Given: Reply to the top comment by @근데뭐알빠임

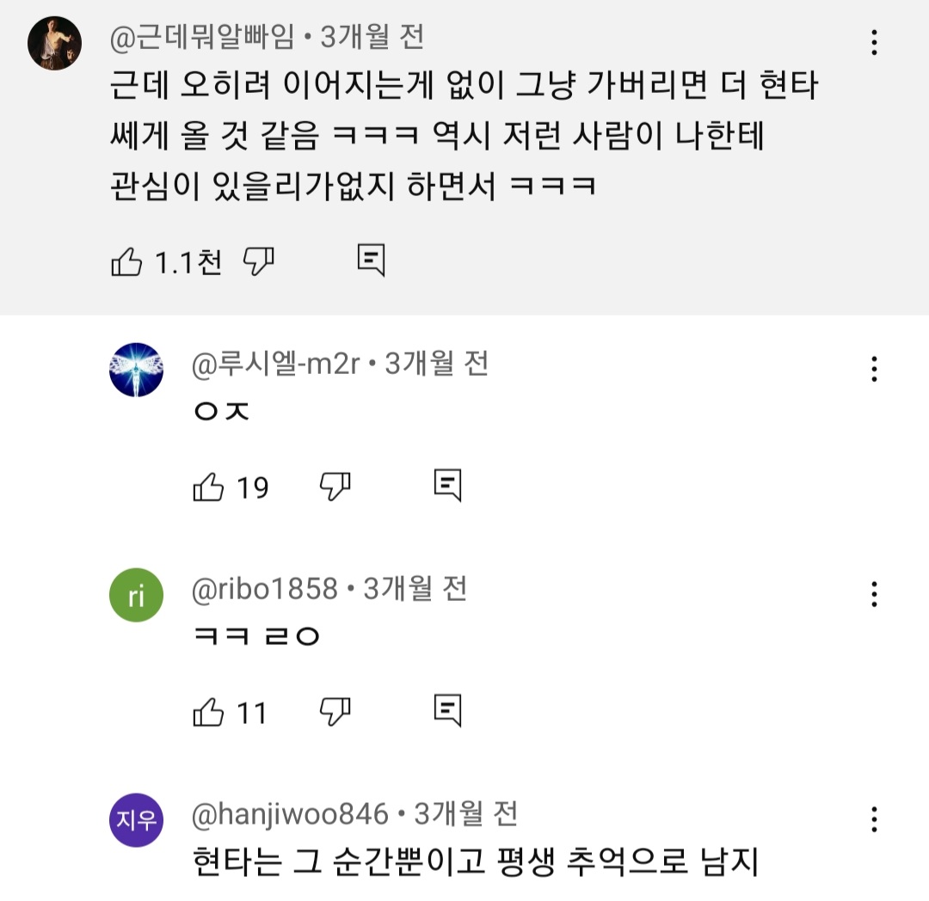Looking at the screenshot, I should click(371, 260).
